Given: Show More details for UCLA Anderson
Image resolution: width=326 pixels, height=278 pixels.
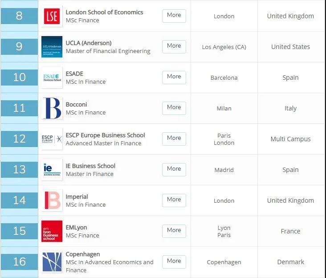Looking at the screenshot, I should [174, 47].
